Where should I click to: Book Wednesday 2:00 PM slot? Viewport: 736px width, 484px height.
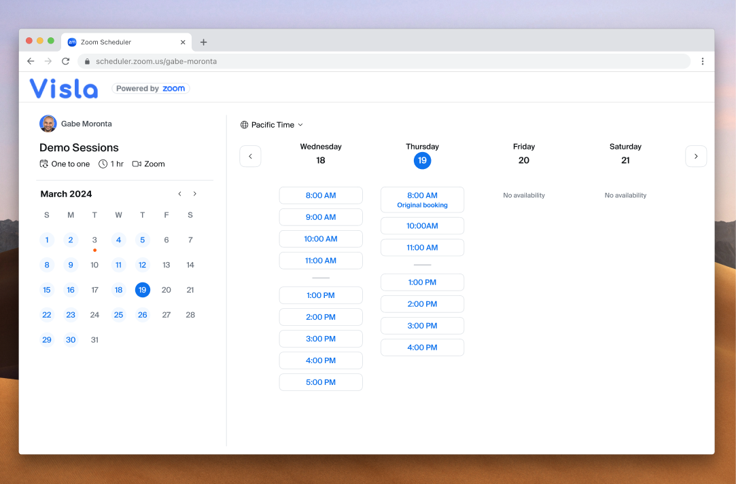[321, 317]
